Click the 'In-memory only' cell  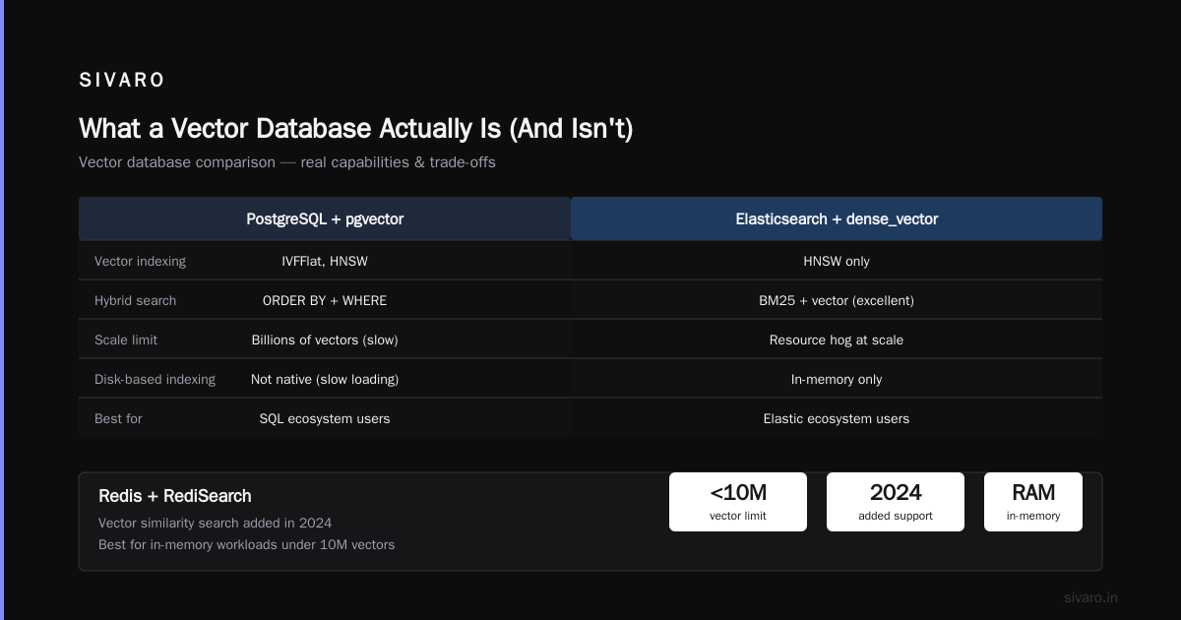tap(837, 379)
